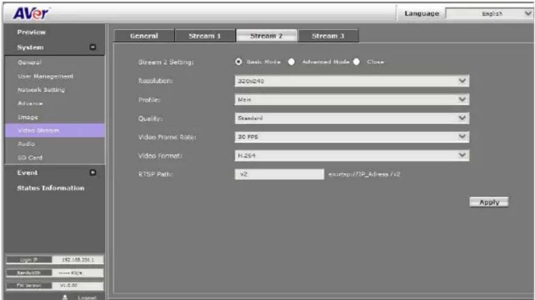Open the Quality dropdown showing Standard
Image resolution: width=535 pixels, height=300 pixels.
(x=351, y=118)
